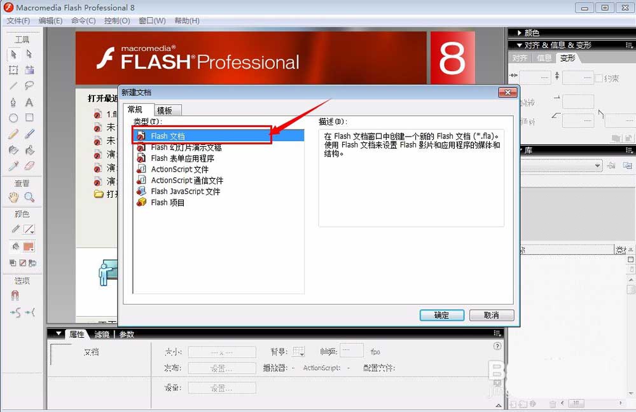The image size is (636, 412).
Task: Select the Hand tool
Action: tap(13, 198)
